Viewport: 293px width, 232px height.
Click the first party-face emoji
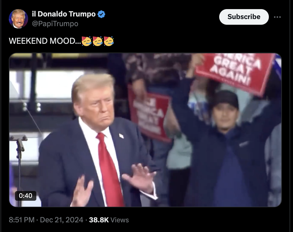coord(87,41)
